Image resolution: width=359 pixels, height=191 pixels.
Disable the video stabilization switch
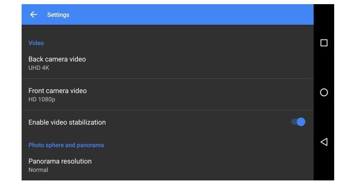click(298, 122)
